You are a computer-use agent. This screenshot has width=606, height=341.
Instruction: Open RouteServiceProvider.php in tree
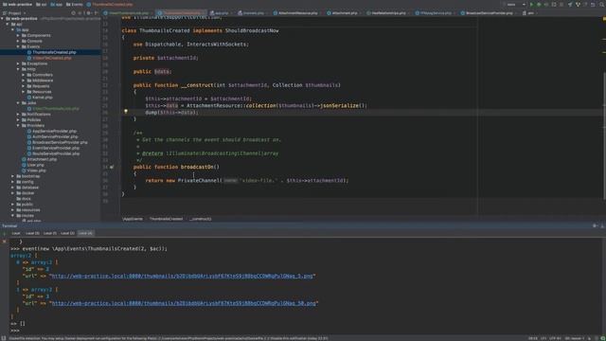coord(56,153)
